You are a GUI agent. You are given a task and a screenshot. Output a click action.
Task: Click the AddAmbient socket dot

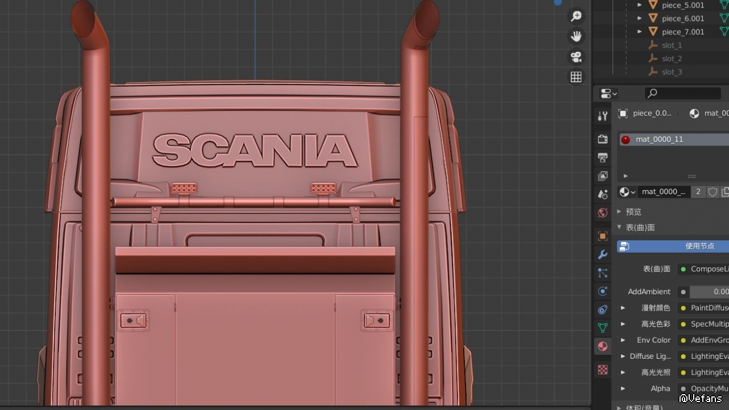coord(683,292)
